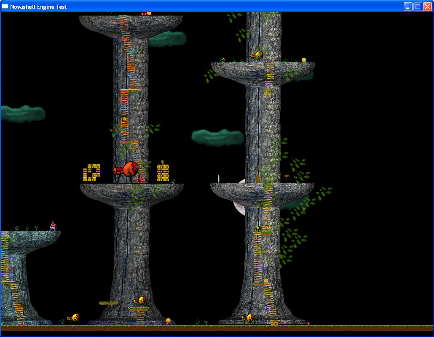Click the wooden signpost on the right platform
Viewport: 434px width, 337px height.
287,179
